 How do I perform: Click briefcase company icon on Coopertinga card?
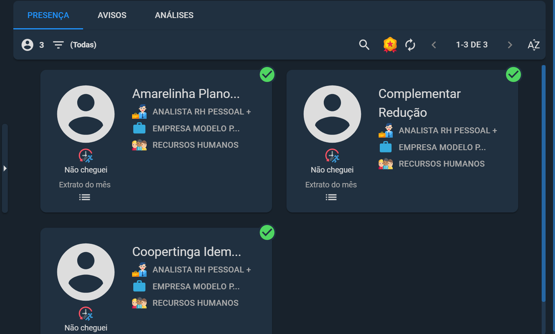(139, 286)
